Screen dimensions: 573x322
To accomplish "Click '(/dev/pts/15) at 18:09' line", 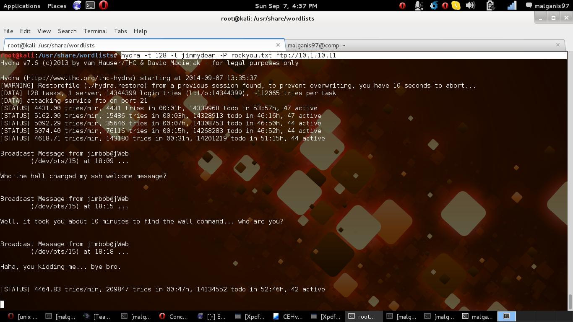I will click(80, 161).
